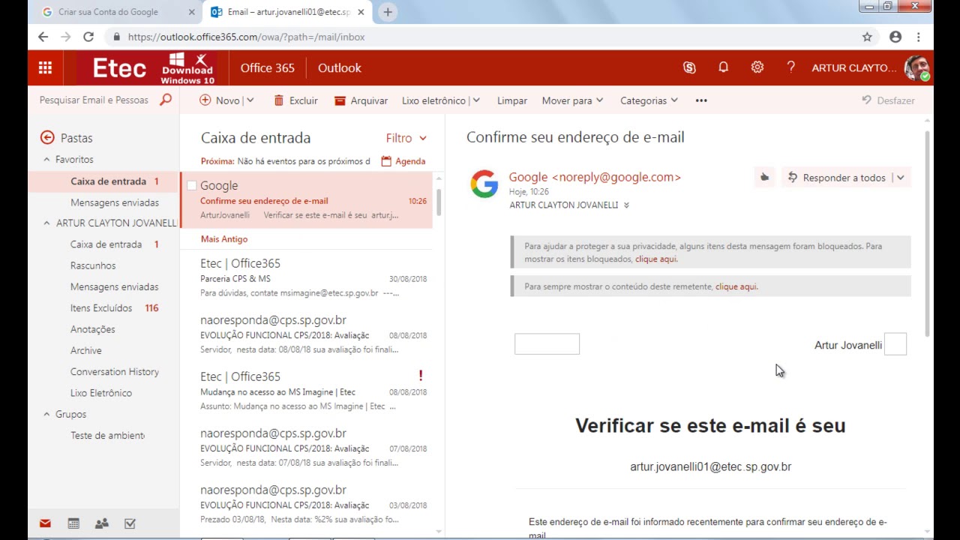Screen dimensions: 960x540
Task: Open the Office 365 app launcher grid
Action: [45, 67]
